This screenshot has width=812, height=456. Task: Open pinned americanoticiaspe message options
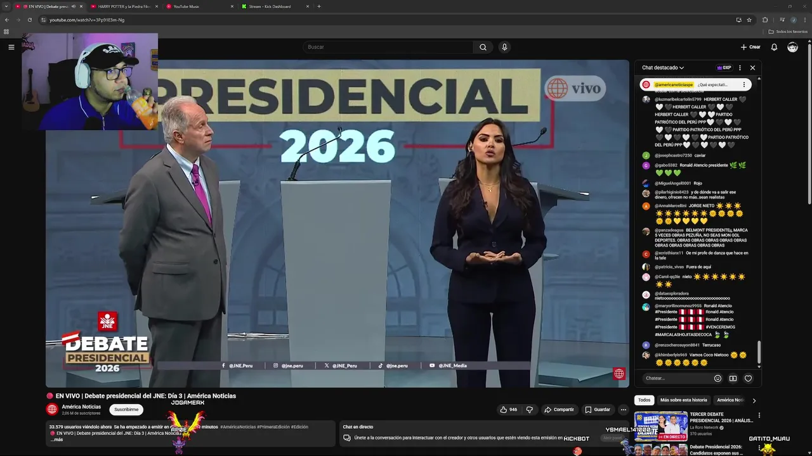[x=744, y=84]
